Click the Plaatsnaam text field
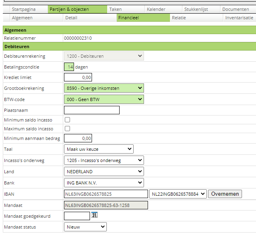The width and height of the screenshot is (256, 239). pyautogui.click(x=92, y=110)
